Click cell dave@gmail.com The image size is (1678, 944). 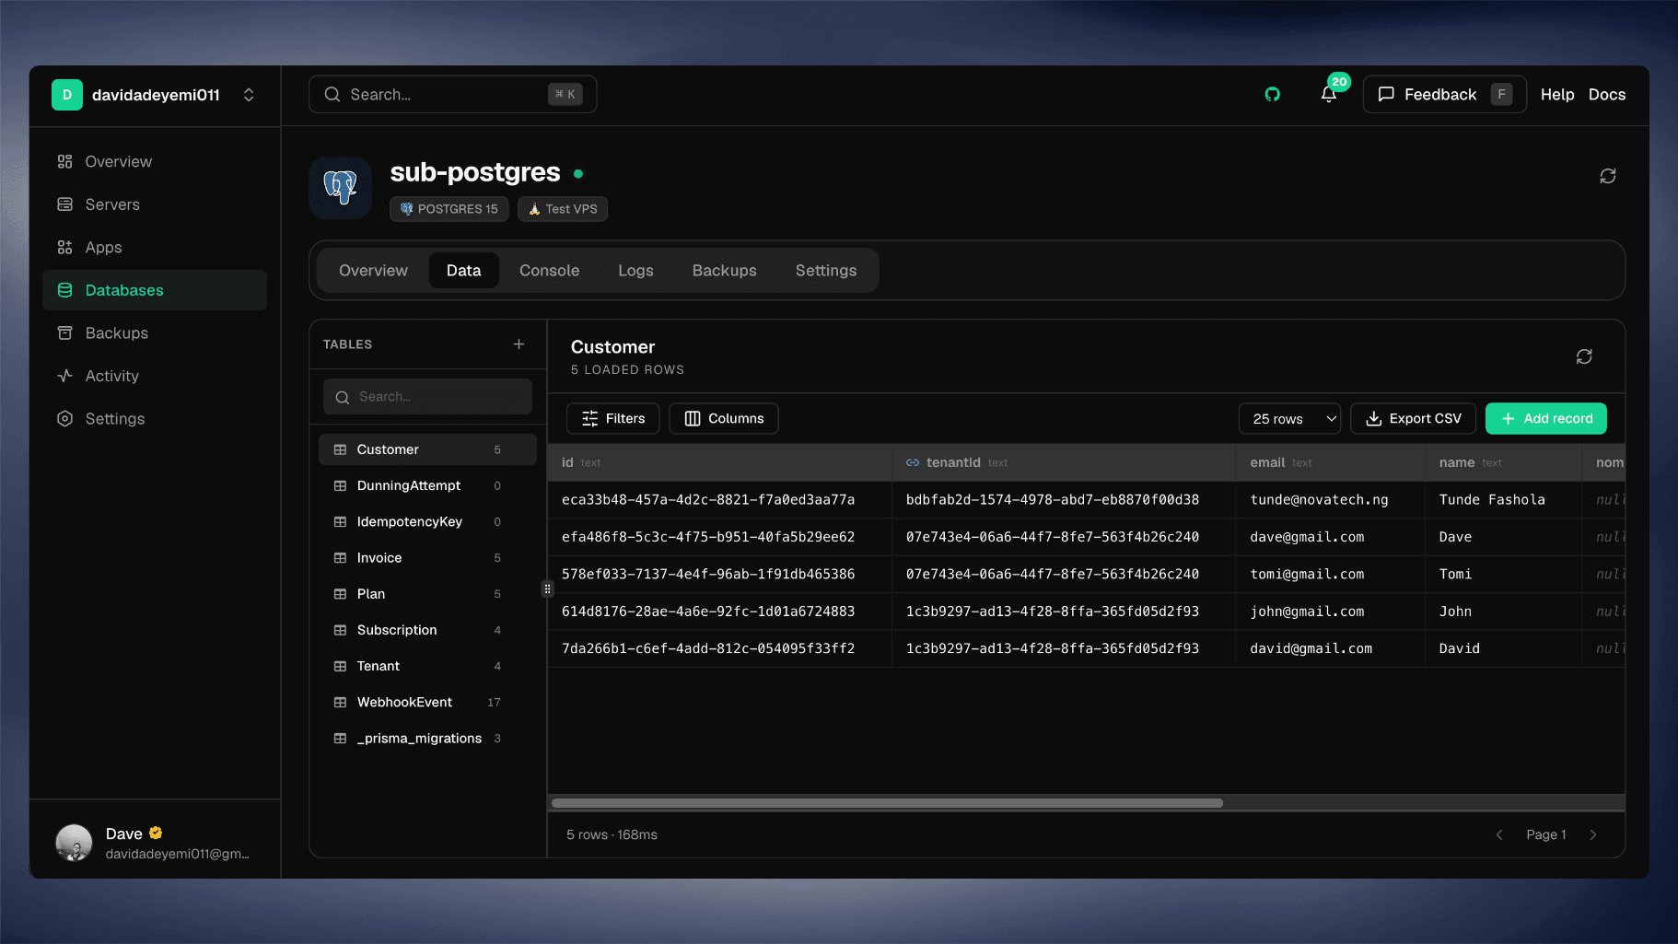[x=1330, y=537]
